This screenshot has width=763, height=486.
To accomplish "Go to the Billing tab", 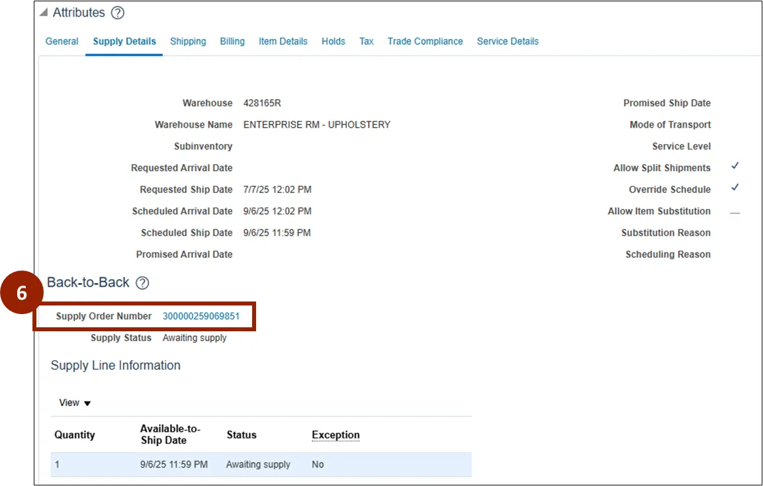I will 232,41.
